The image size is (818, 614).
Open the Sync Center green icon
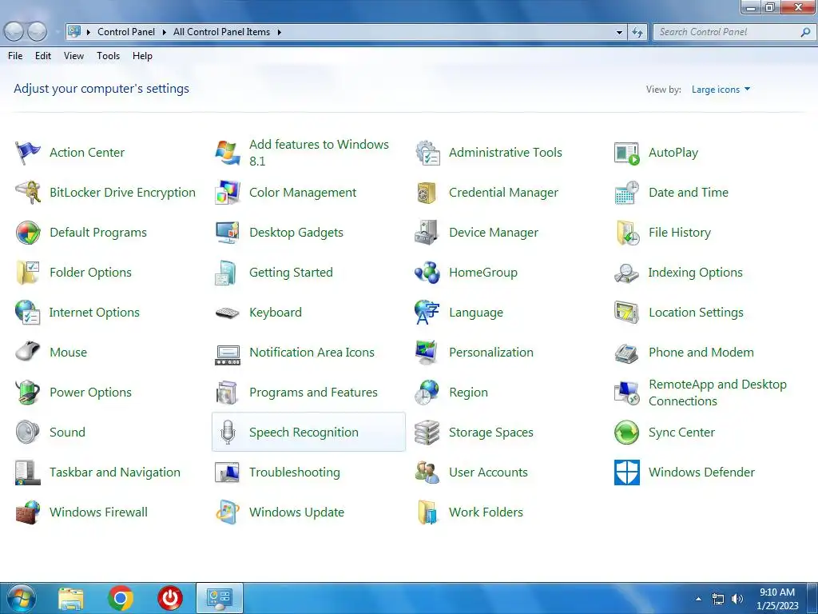pyautogui.click(x=626, y=433)
